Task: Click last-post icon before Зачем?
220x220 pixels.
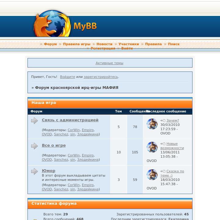Action: pyautogui.click(x=163, y=120)
